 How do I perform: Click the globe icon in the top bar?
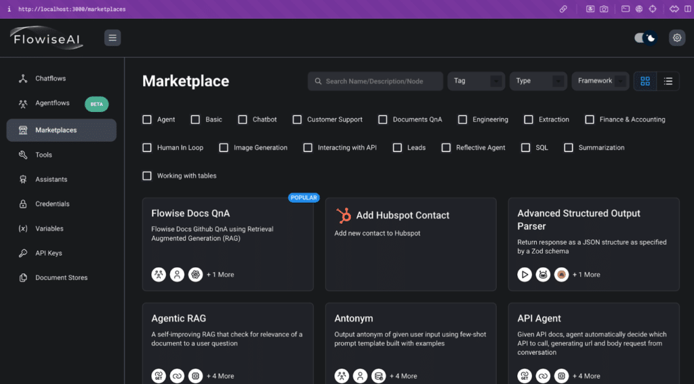coord(639,9)
